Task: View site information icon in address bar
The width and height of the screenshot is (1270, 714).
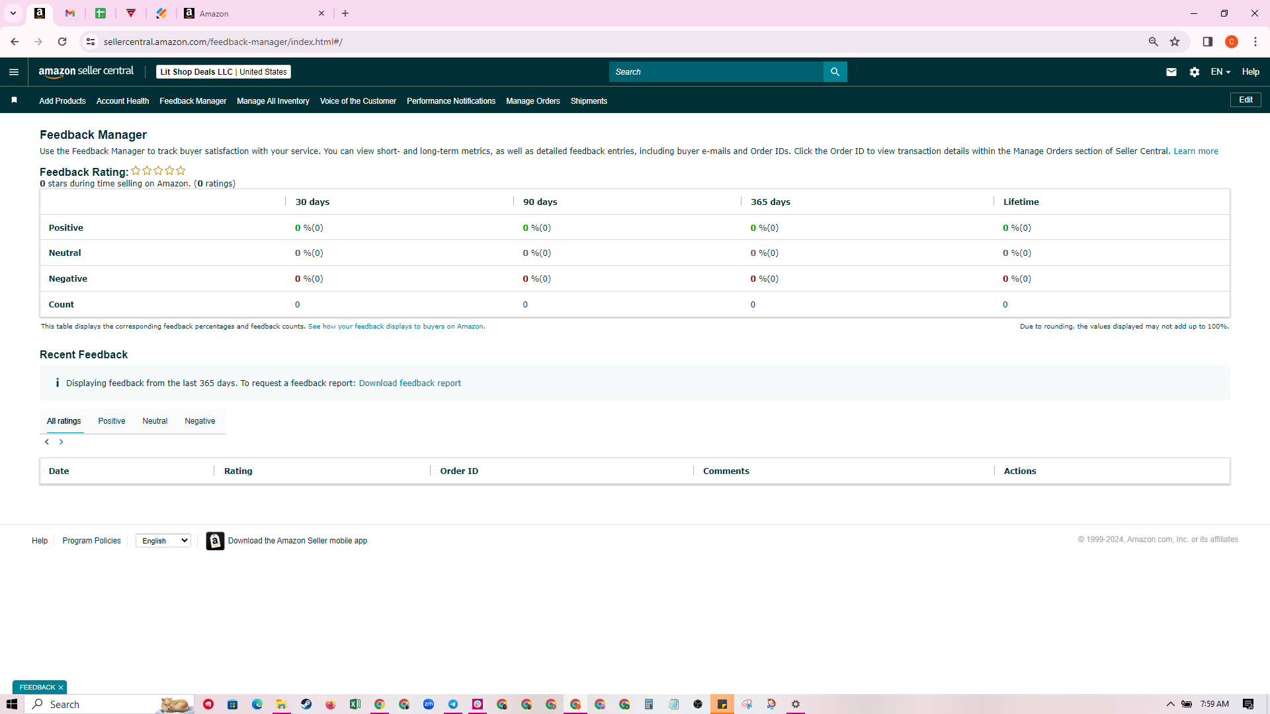Action: point(91,42)
